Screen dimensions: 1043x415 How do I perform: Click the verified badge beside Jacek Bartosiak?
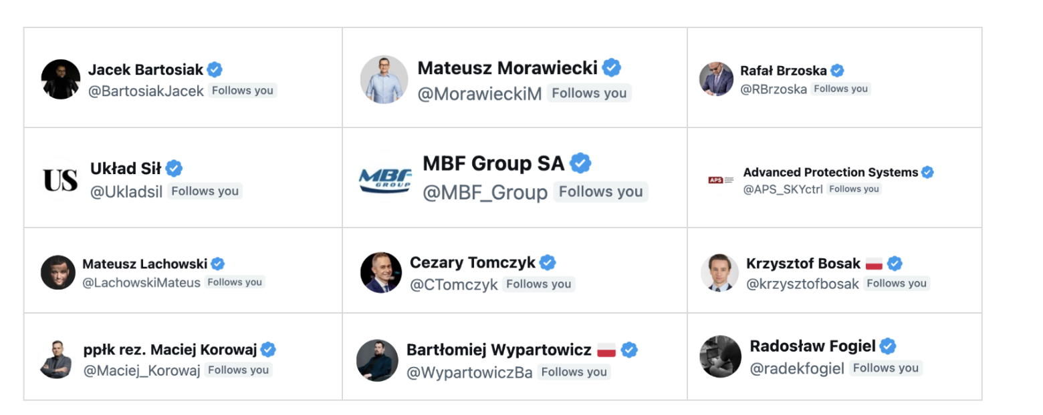[215, 69]
